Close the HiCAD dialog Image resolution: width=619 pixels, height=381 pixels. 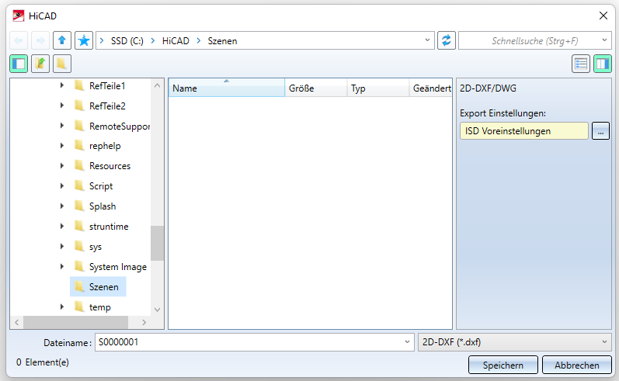point(603,16)
